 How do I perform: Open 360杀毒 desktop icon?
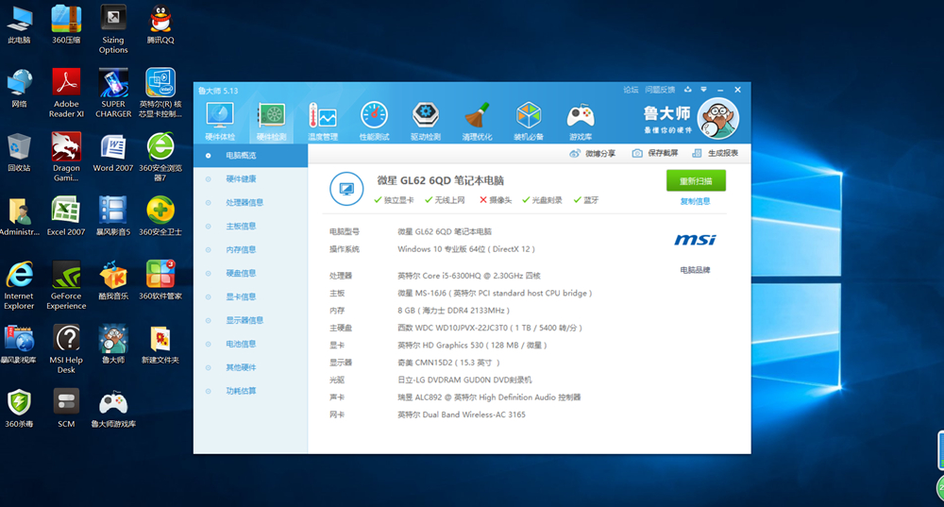pos(19,408)
